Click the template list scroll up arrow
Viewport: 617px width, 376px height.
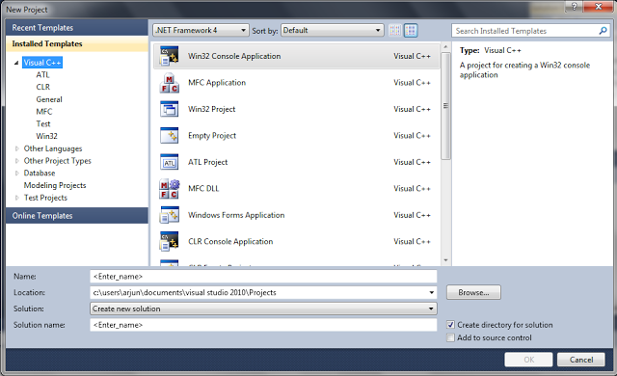(445, 47)
